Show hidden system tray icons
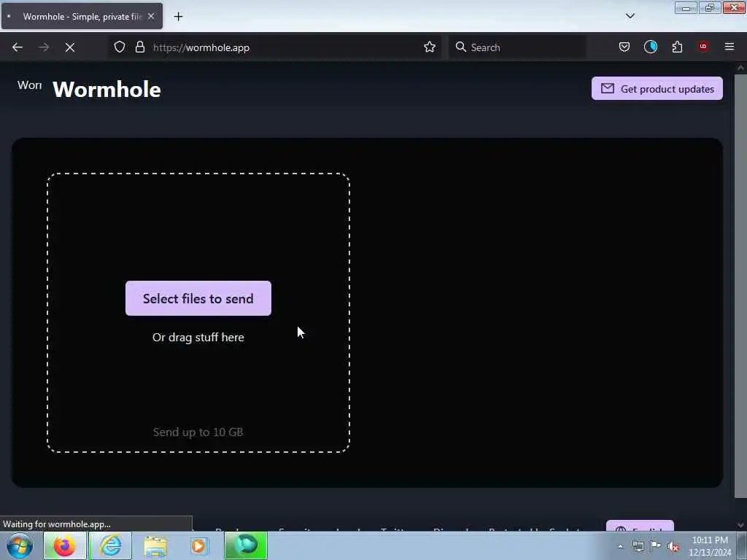747x560 pixels. click(x=620, y=546)
